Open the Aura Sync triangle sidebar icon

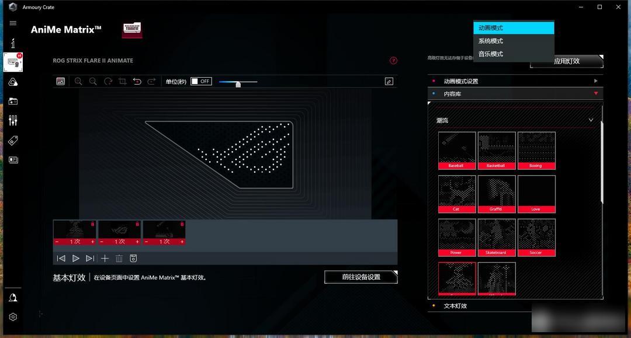pos(13,82)
